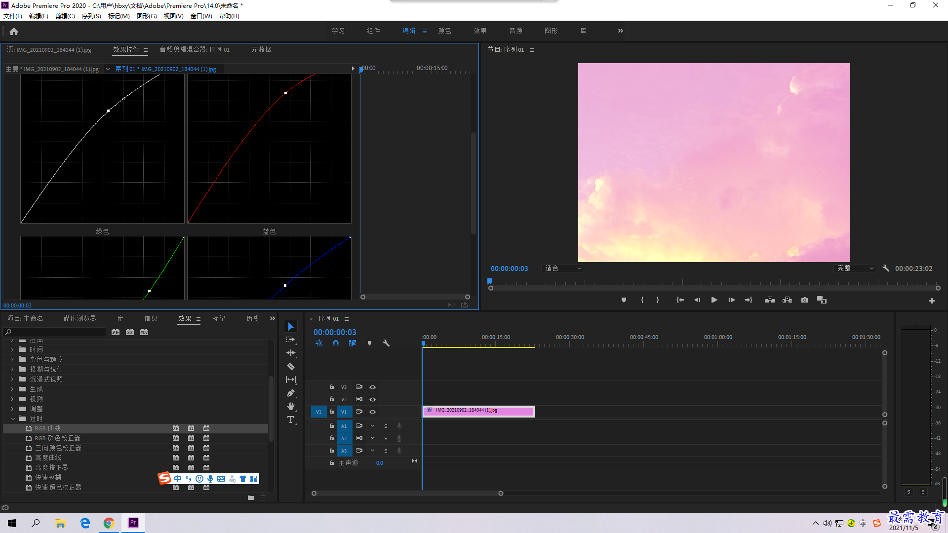
Task: Select the Track Select Forward tool
Action: [291, 340]
